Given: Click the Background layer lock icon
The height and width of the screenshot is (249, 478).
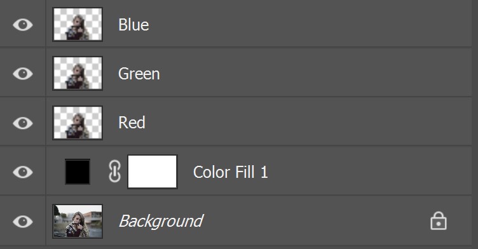Looking at the screenshot, I should [x=439, y=220].
